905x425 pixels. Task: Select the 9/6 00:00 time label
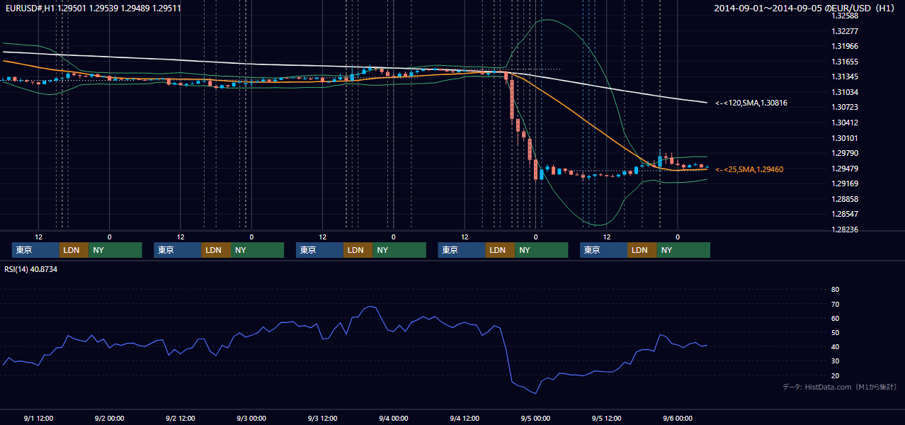tap(678, 419)
